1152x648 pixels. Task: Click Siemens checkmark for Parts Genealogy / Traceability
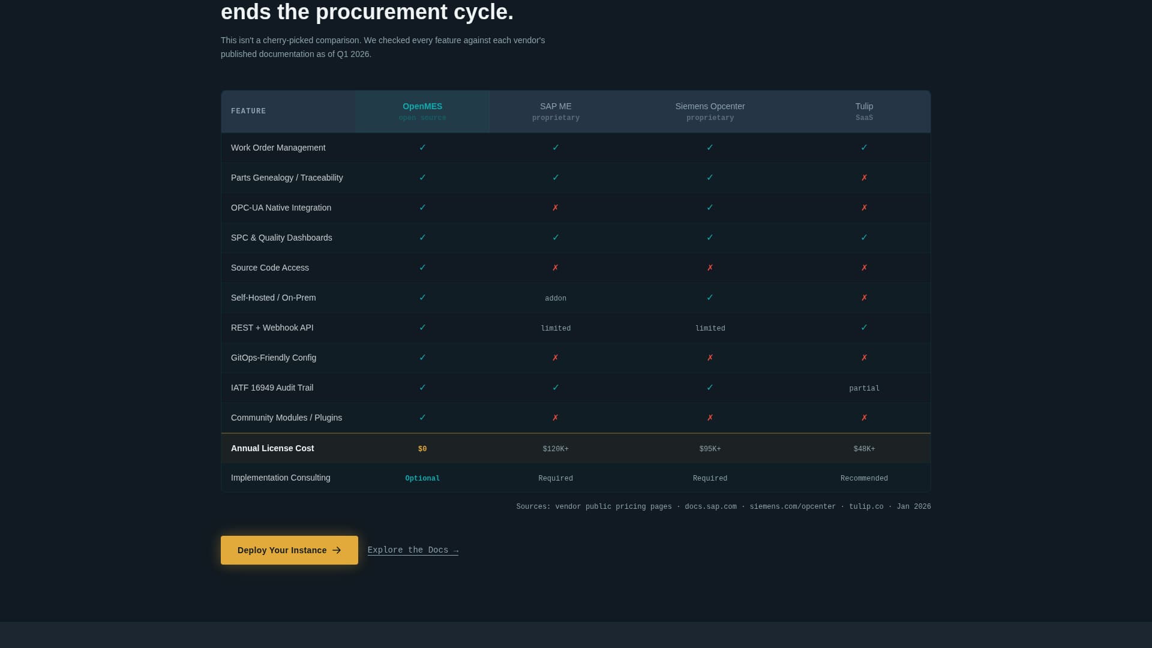(x=710, y=178)
